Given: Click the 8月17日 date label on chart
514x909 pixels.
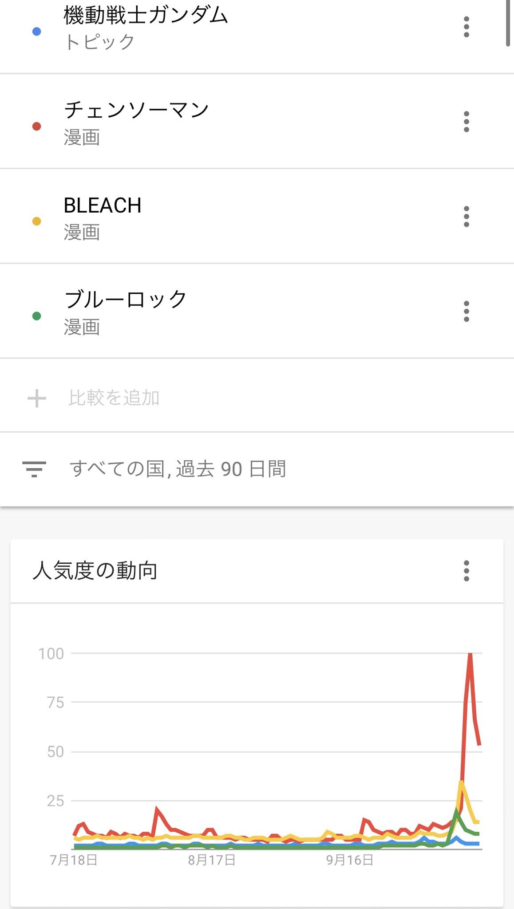Looking at the screenshot, I should coord(212,860).
